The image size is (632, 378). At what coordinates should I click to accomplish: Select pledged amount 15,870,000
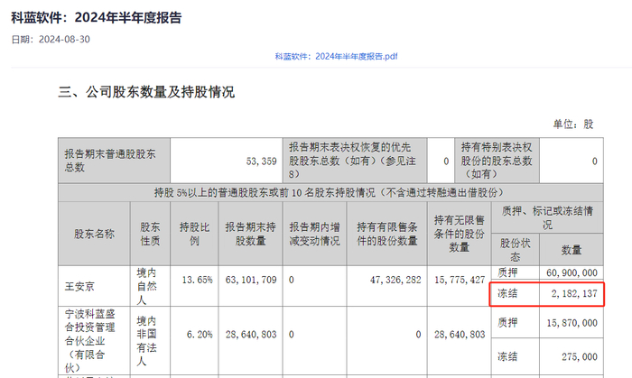point(572,323)
